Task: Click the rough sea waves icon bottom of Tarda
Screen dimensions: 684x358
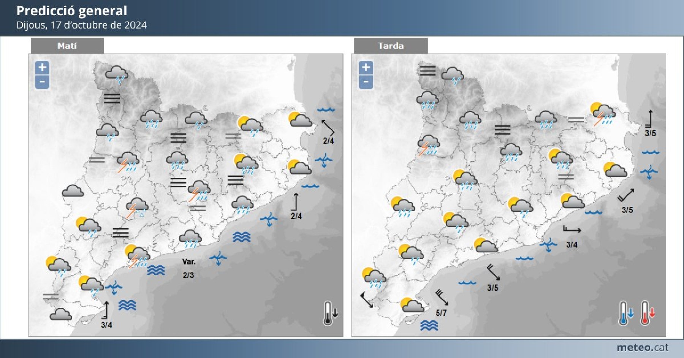Action: (429, 325)
